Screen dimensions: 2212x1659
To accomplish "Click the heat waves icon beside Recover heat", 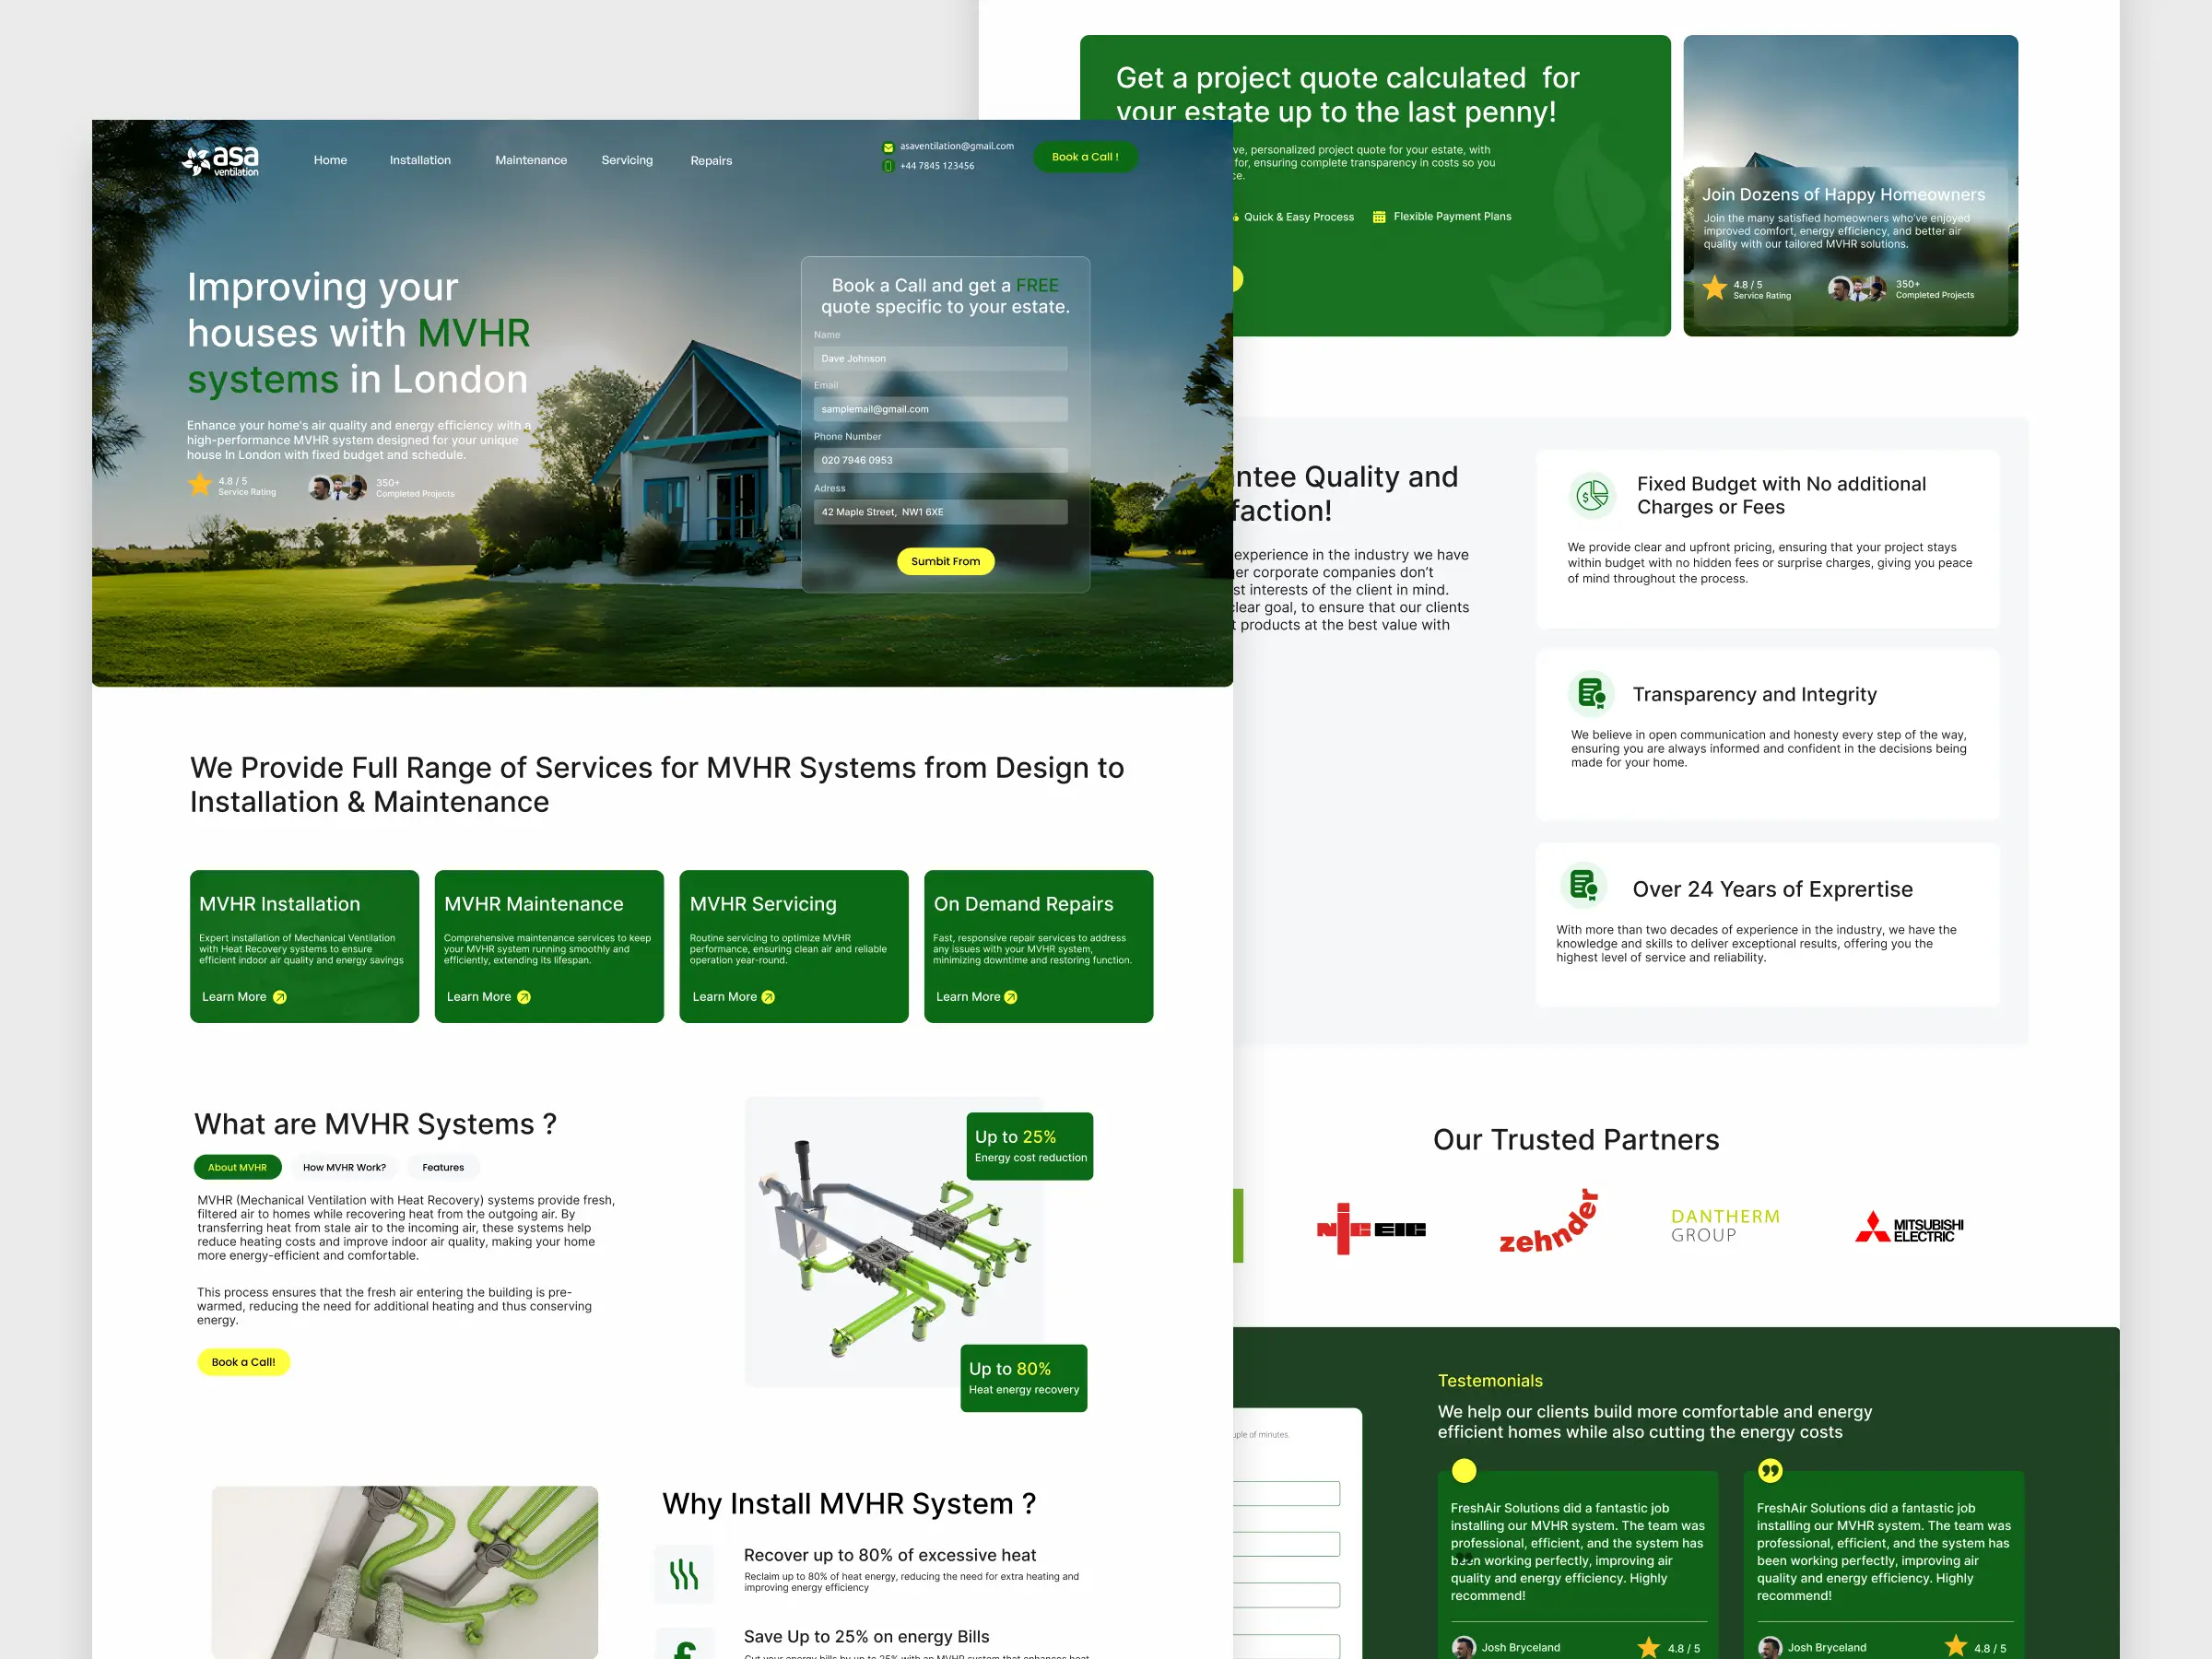I will coord(684,1574).
